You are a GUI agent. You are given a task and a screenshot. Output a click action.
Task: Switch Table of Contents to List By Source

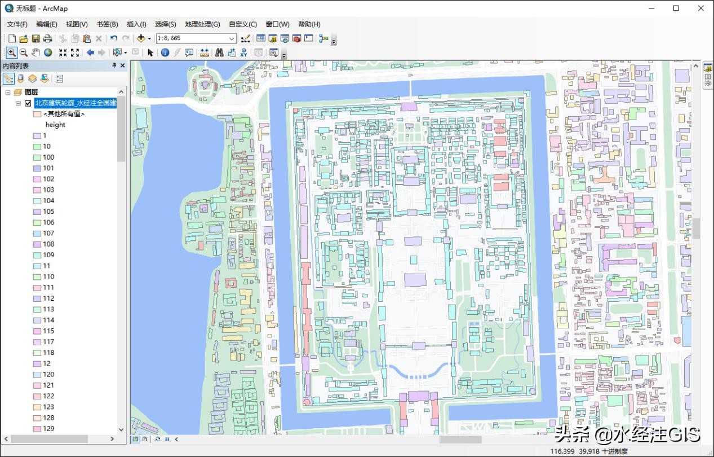[20, 78]
